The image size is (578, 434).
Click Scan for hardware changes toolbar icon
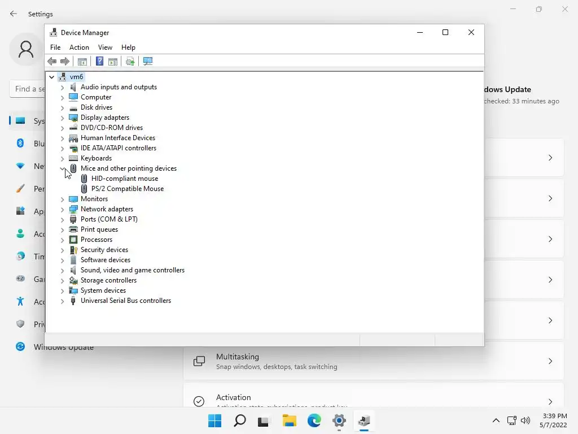148,61
